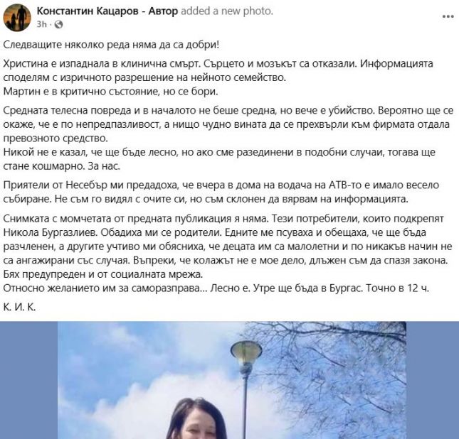Click the 'К. И. К.' signature
Screen dimensions: 459x439
click(x=19, y=307)
